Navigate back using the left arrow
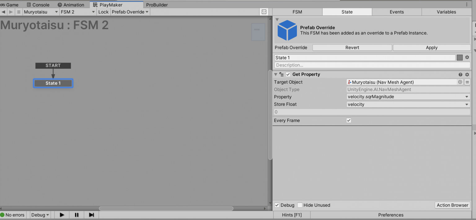Screen dimensions: 476x220 point(3,12)
